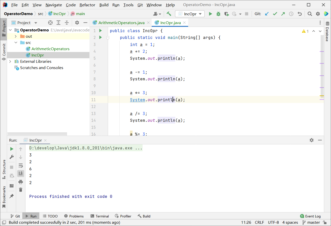Update project with Git blue arrow
This screenshot has height=226, width=331.
[267, 14]
